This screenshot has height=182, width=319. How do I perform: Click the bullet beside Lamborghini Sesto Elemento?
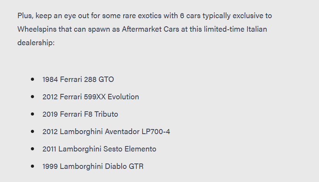(32, 149)
